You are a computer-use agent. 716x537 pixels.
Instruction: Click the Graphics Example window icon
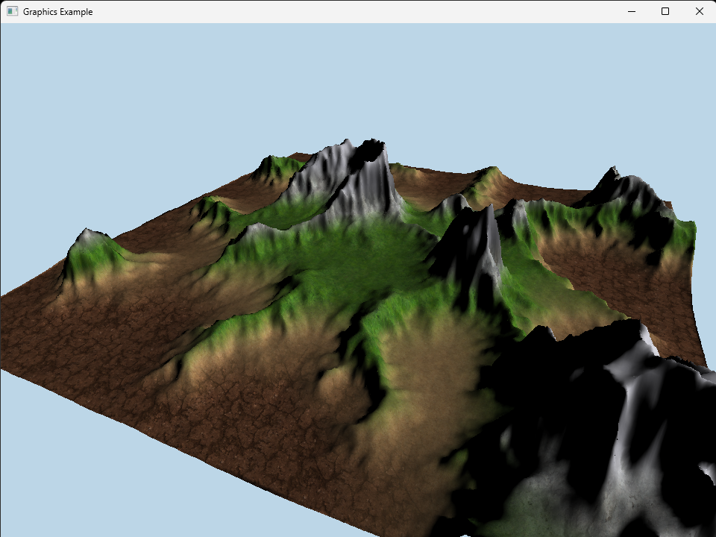(x=12, y=11)
